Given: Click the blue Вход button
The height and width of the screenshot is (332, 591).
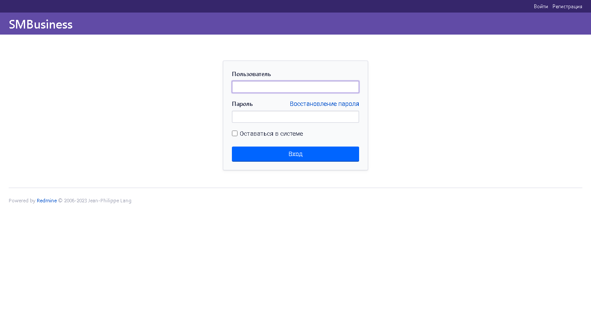Looking at the screenshot, I should 295,154.
